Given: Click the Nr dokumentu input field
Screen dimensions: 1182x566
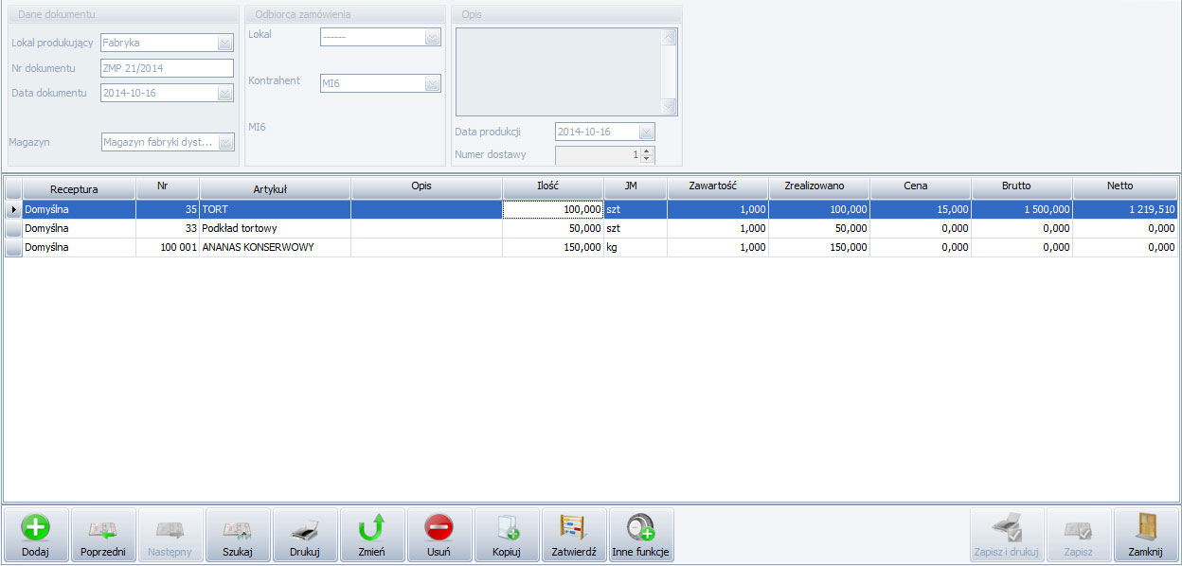Looking at the screenshot, I should coord(166,68).
